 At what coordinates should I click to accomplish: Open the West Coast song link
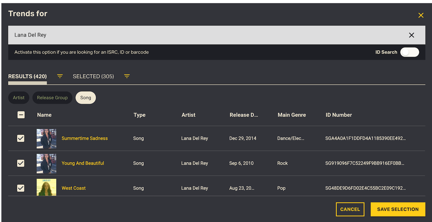tap(73, 188)
